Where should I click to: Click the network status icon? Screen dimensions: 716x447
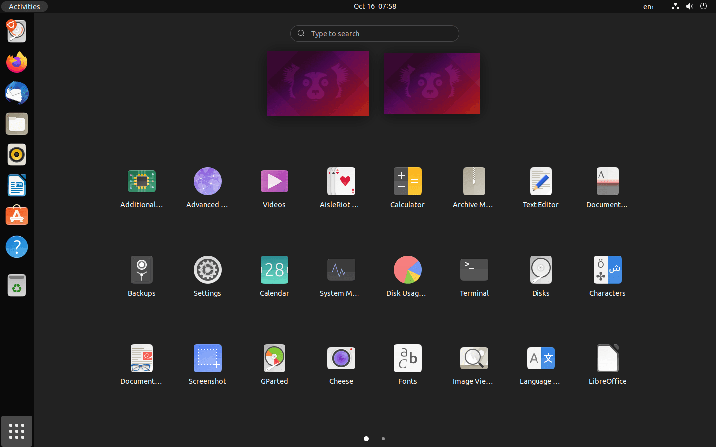pyautogui.click(x=675, y=6)
